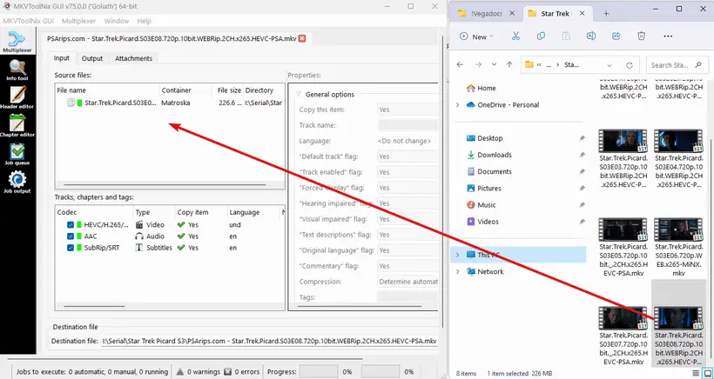Expand Network in navigation pane
Screen dimensions: 714x379
[x=458, y=272]
